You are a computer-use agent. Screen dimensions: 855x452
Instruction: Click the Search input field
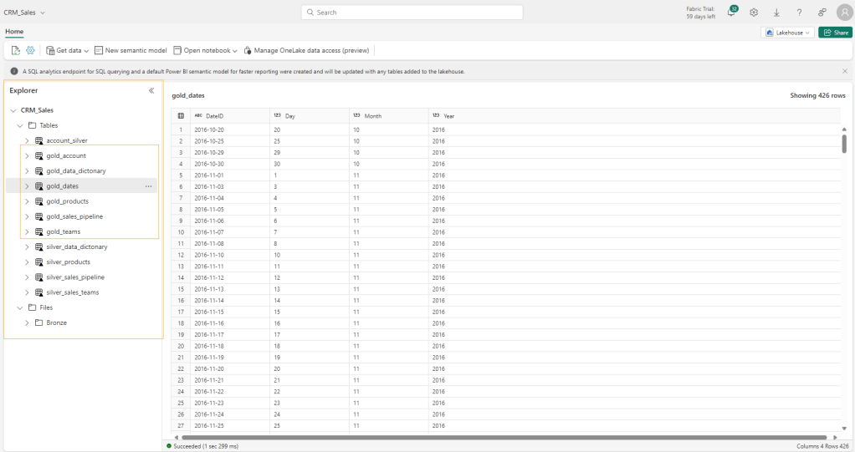(412, 13)
